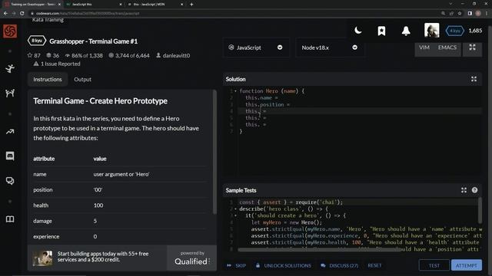This screenshot has width=492, height=276.
Task: Open the Leaderboards trend arrow icon
Action: click(10, 132)
